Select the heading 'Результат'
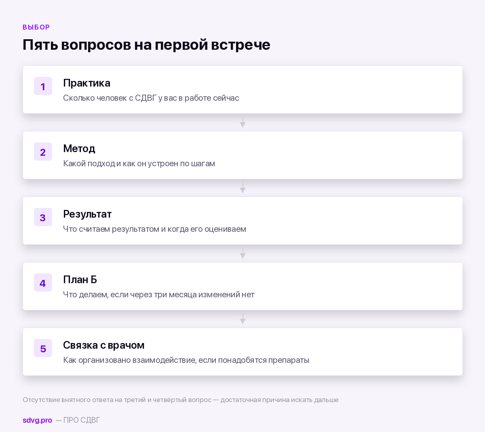 87,214
